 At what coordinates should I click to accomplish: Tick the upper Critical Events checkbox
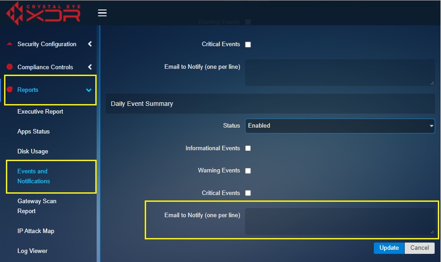pos(248,44)
